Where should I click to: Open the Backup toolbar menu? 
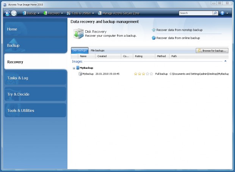(x=31, y=13)
